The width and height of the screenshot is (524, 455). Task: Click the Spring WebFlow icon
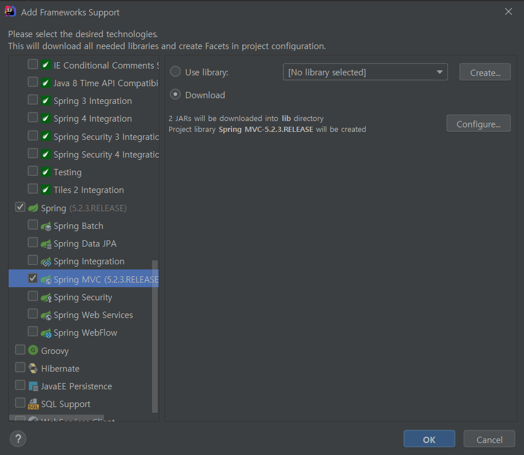[46, 333]
